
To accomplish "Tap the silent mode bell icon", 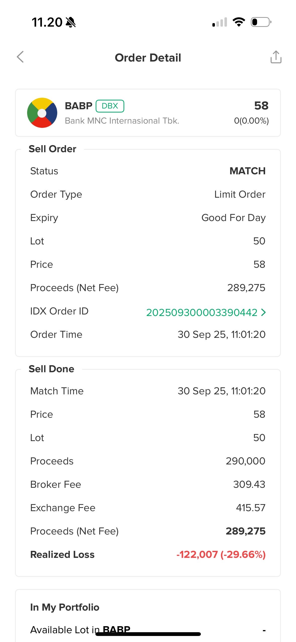I will (71, 22).
